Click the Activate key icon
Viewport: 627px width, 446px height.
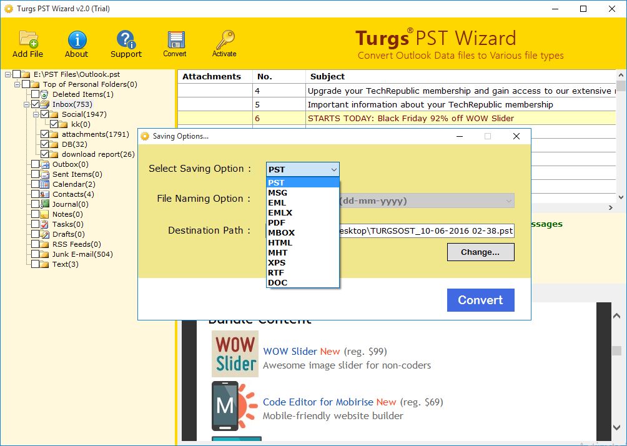coord(225,39)
